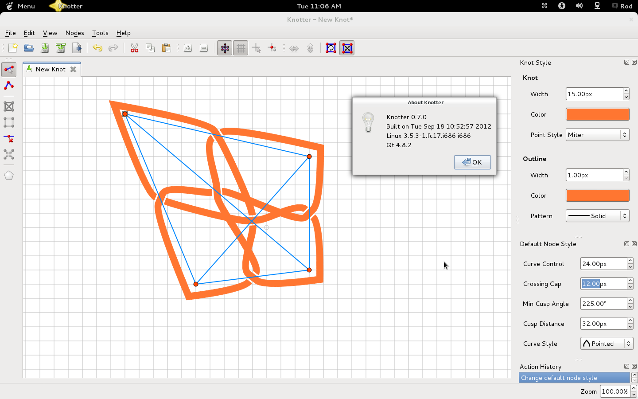Viewport: 638px width, 399px height.
Task: Create a new knot document
Action: tap(13, 48)
